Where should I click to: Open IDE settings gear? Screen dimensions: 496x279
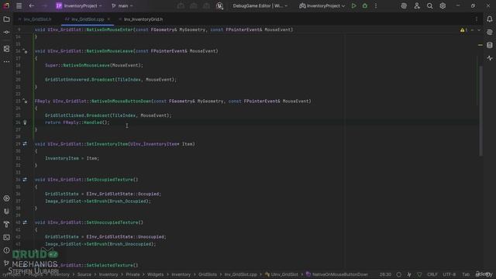tap(443, 5)
